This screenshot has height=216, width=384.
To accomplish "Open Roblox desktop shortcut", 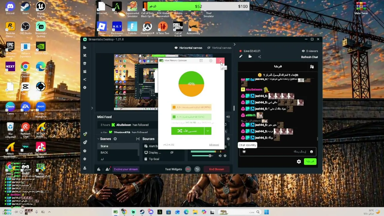I will point(102,28).
